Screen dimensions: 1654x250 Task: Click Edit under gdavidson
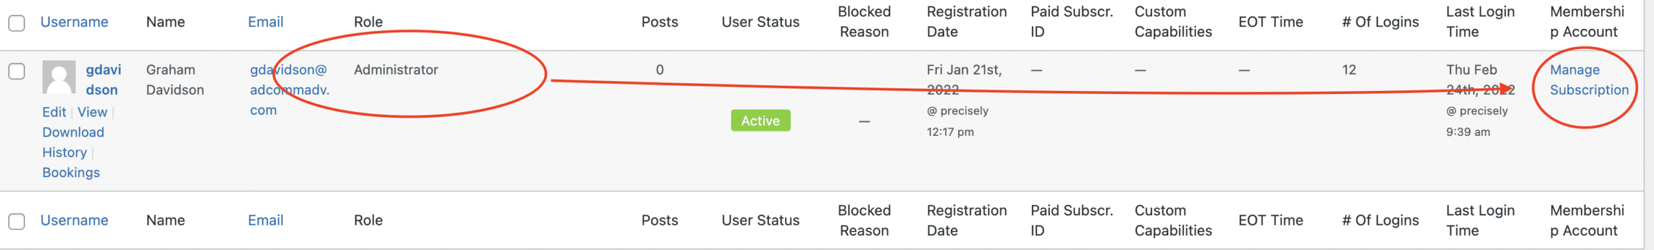54,112
